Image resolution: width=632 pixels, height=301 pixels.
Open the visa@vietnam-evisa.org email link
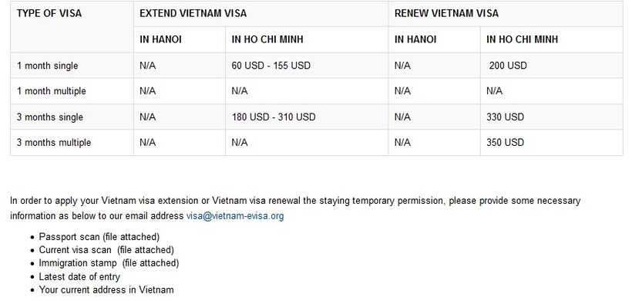click(x=234, y=216)
